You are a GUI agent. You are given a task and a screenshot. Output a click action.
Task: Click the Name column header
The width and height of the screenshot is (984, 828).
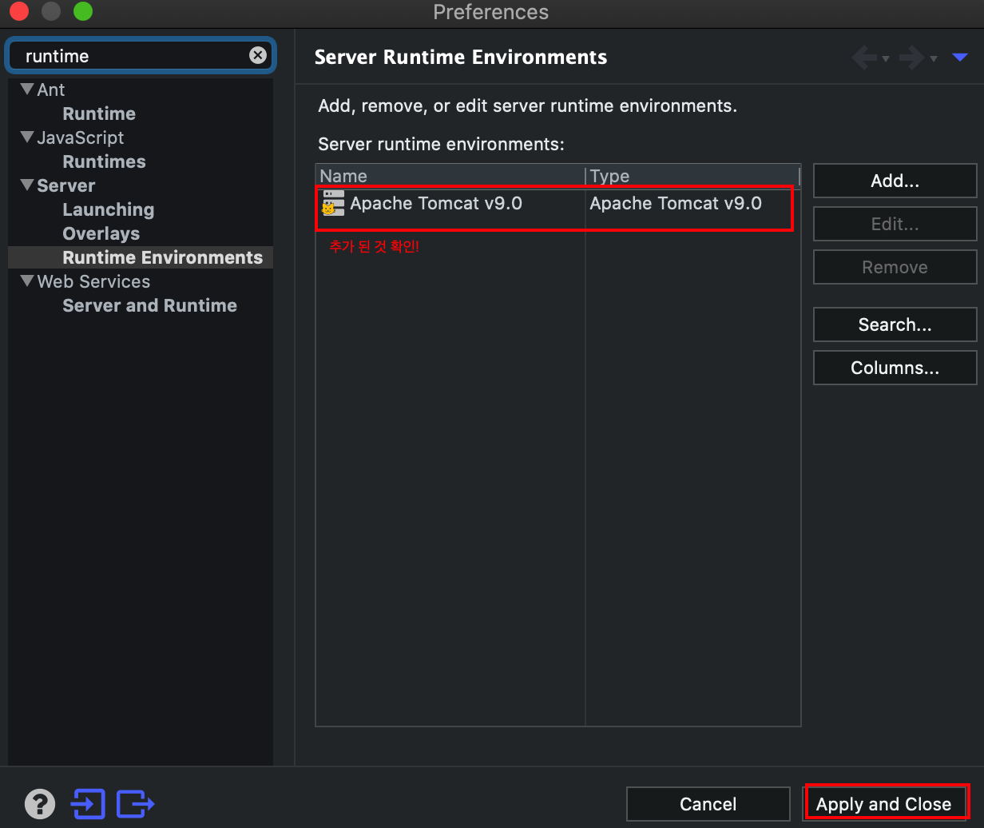click(450, 176)
